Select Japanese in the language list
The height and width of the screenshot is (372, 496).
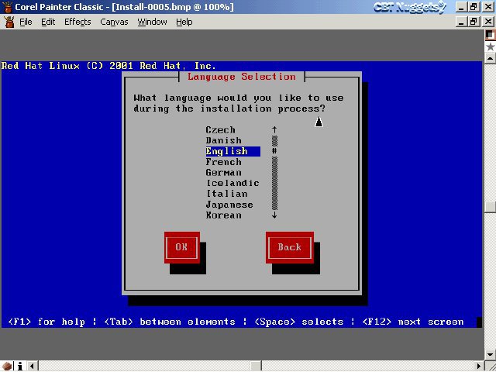229,205
